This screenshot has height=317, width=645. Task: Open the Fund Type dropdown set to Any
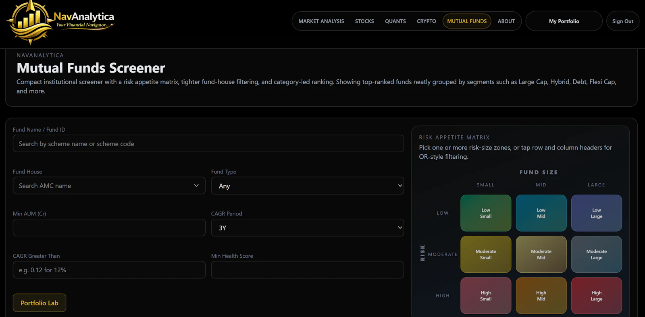[x=308, y=186]
